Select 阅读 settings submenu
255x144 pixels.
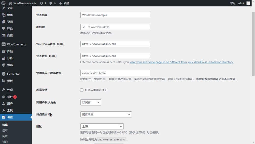(5, 136)
